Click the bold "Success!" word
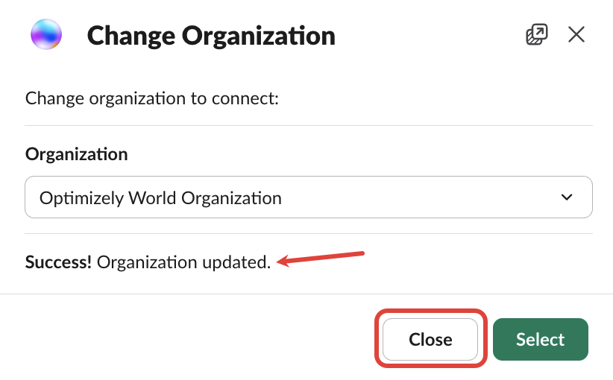This screenshot has width=613, height=380. point(58,262)
